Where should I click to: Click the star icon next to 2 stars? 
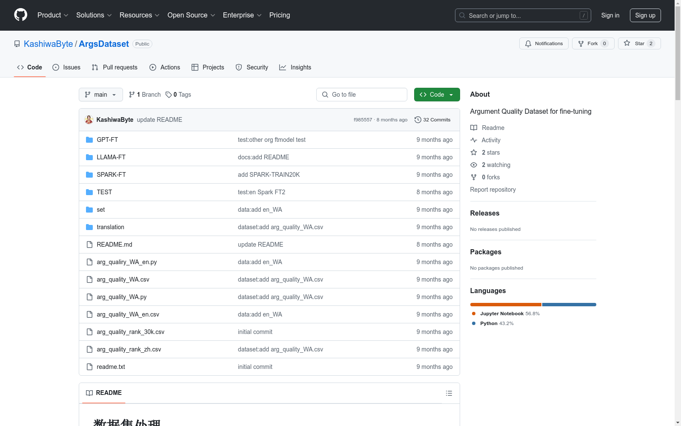point(474,153)
